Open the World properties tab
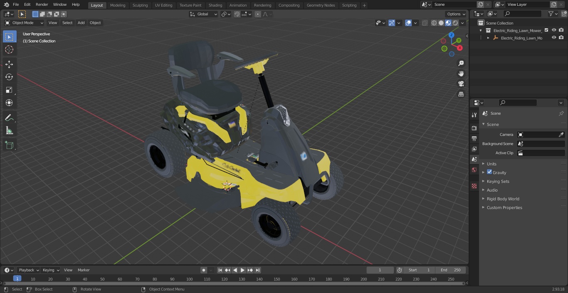 (x=474, y=170)
